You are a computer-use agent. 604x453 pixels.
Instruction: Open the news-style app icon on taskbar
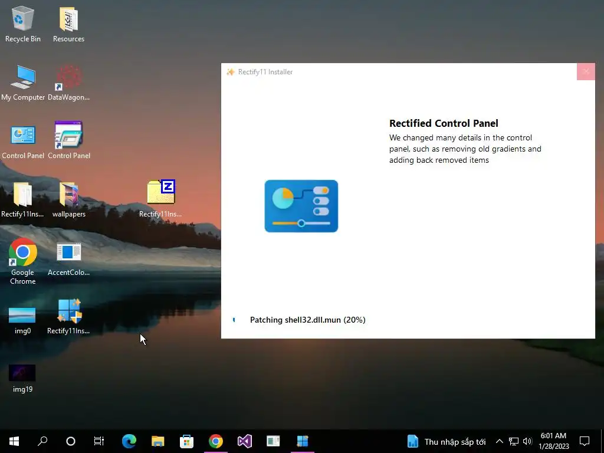[x=274, y=441]
